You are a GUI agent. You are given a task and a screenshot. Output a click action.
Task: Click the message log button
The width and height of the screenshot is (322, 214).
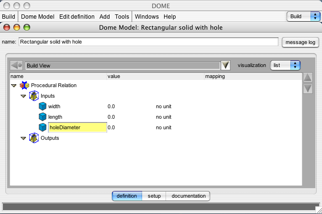(x=300, y=42)
